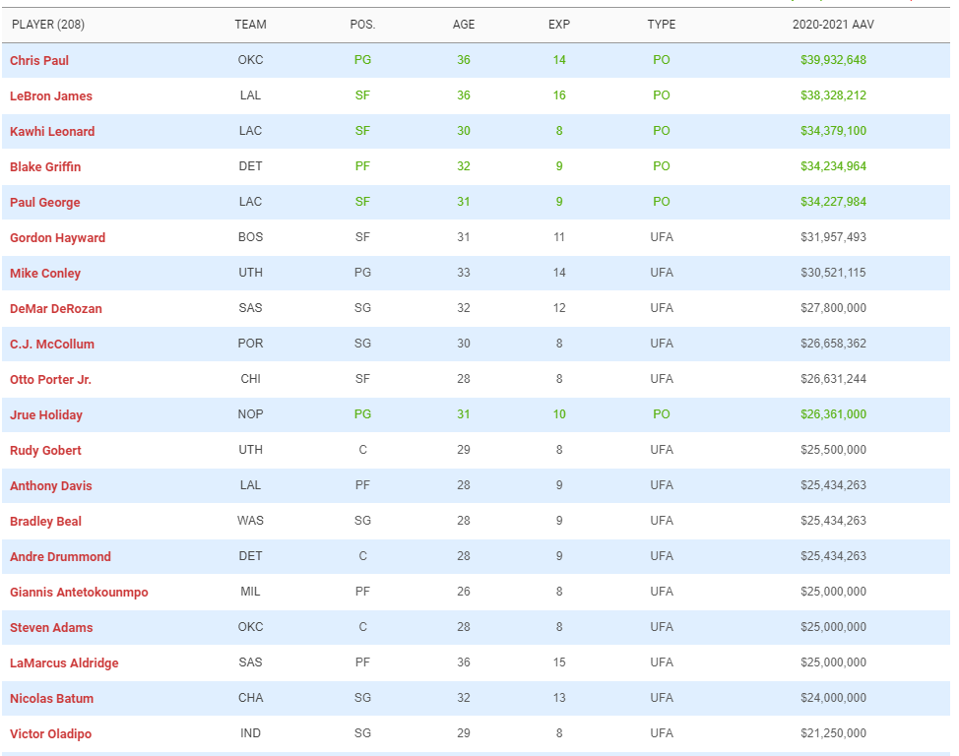
Task: Sort by the TYPE column header
Action: click(x=661, y=25)
